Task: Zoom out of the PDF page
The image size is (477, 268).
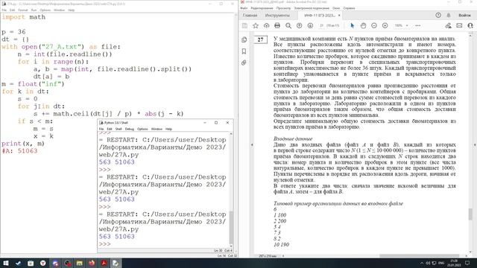Action: point(374,26)
